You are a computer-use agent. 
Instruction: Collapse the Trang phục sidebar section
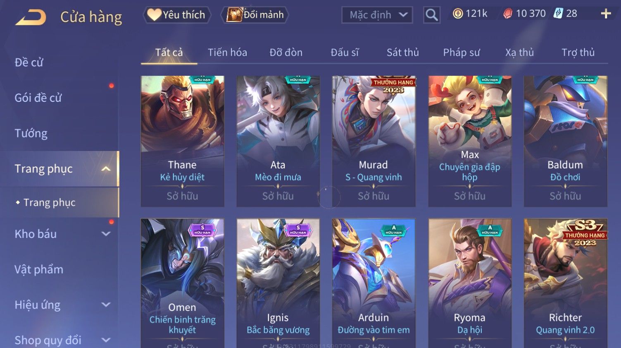106,168
